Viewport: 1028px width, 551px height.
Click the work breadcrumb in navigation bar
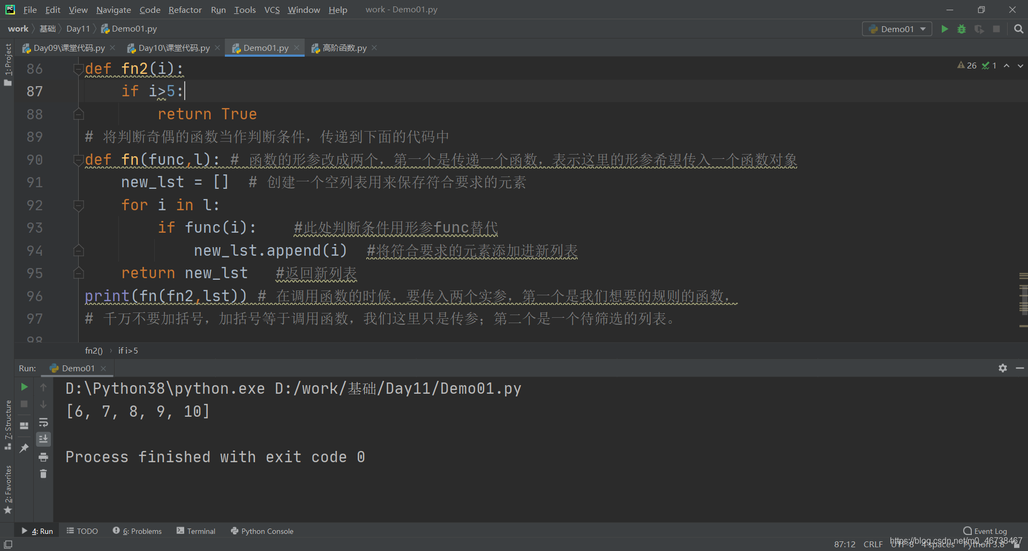(18, 29)
